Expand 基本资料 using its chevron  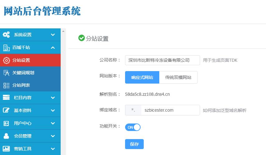point(53,110)
